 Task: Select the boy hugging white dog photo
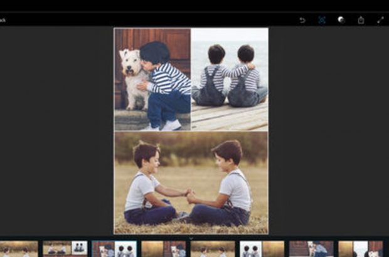(152, 79)
